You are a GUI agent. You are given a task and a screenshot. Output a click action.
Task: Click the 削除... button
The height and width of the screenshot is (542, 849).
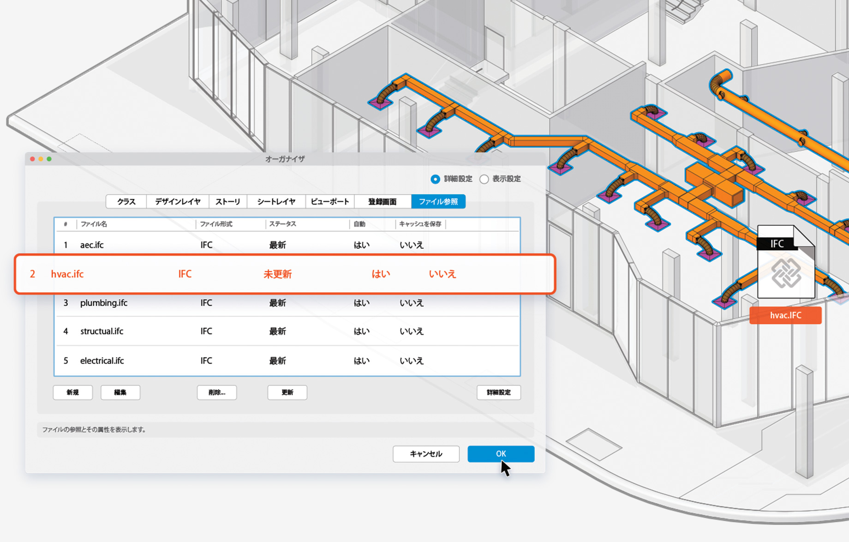[x=217, y=392]
